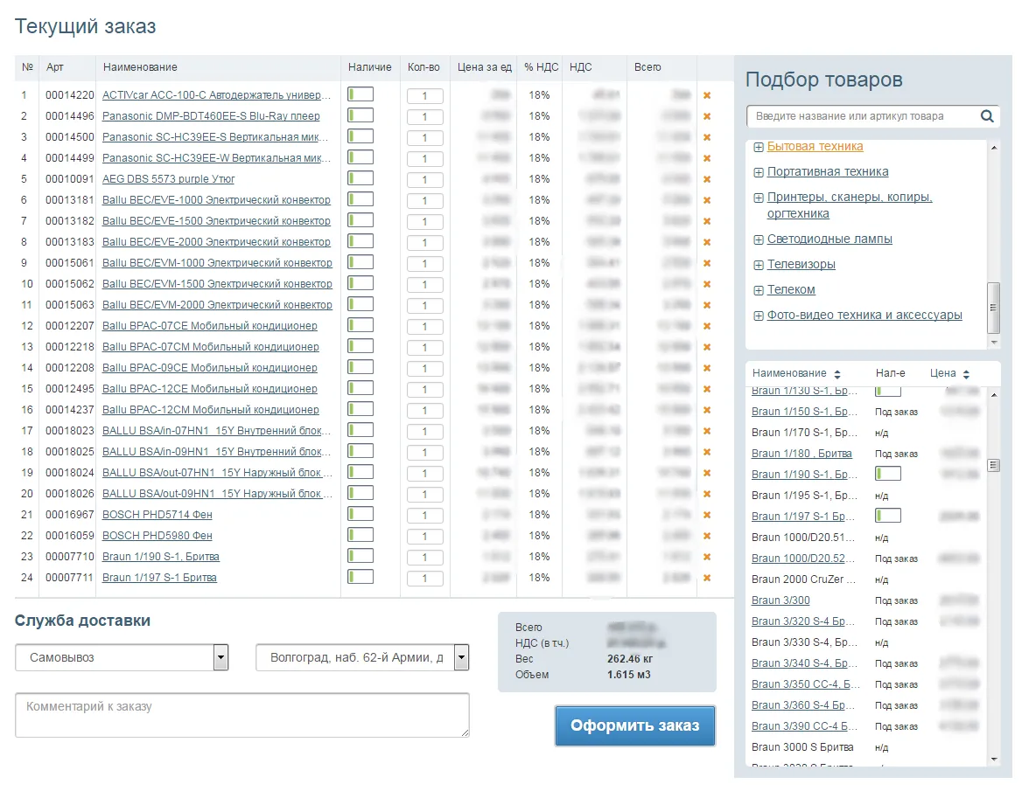Screen dimensions: 1029x798
Task: Click quantity field for Braun 1/197 S-1 row
Action: click(x=424, y=579)
